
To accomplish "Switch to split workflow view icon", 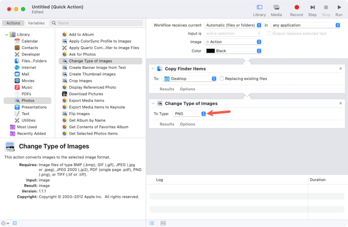I will click(163, 223).
